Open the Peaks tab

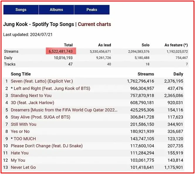[x=92, y=10]
